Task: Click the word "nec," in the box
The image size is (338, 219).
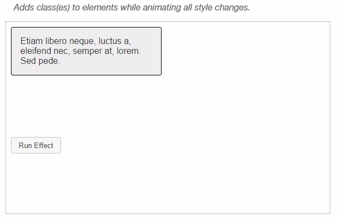Action: (x=62, y=51)
